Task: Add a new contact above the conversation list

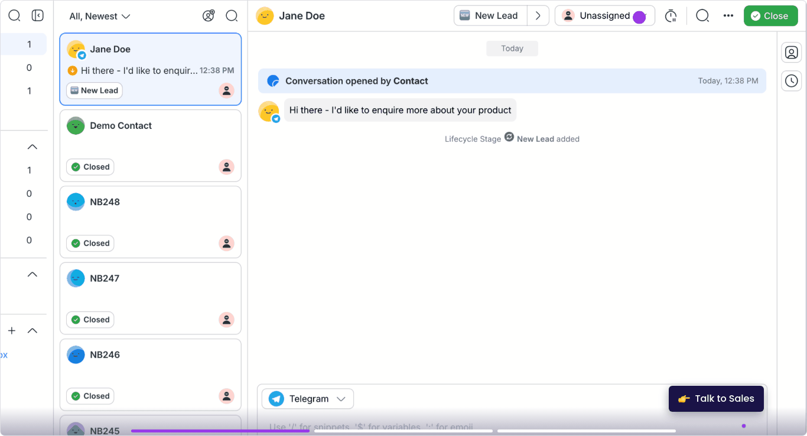Action: coord(209,15)
